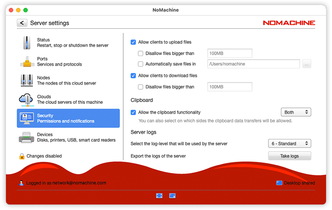Enable Automatically save files in option

(141, 64)
